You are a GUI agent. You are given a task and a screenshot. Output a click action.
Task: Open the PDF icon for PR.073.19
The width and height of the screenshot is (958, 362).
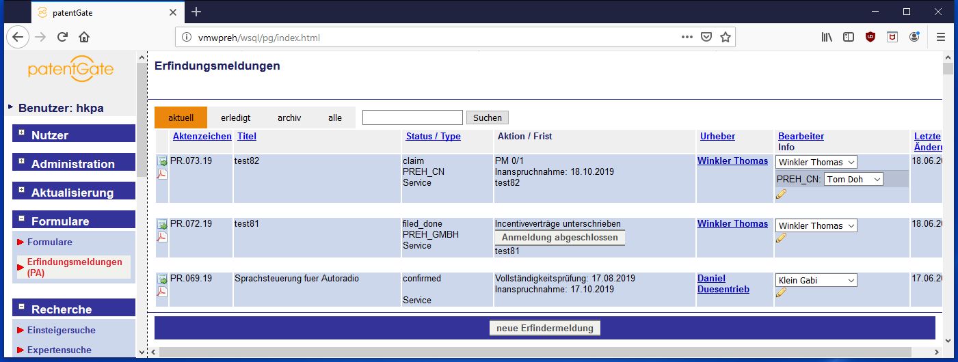click(x=162, y=174)
